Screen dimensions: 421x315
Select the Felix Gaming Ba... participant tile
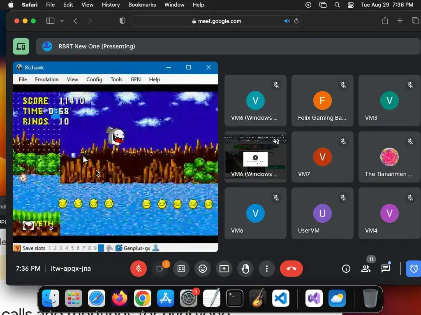click(322, 100)
